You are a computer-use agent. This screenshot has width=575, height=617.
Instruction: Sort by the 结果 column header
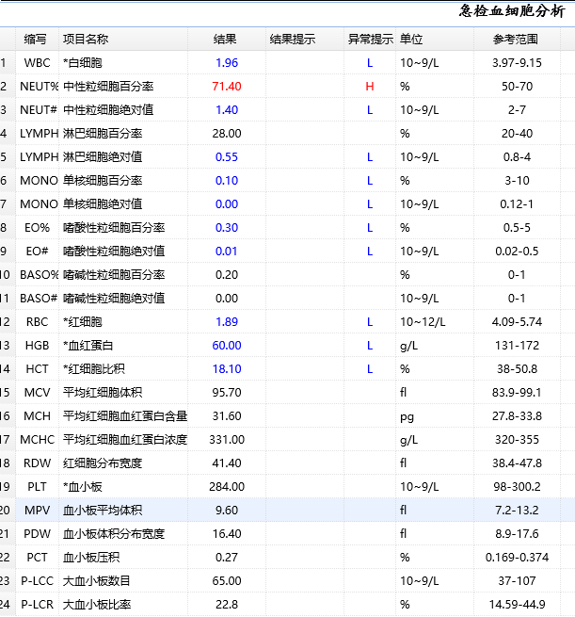pyautogui.click(x=226, y=40)
